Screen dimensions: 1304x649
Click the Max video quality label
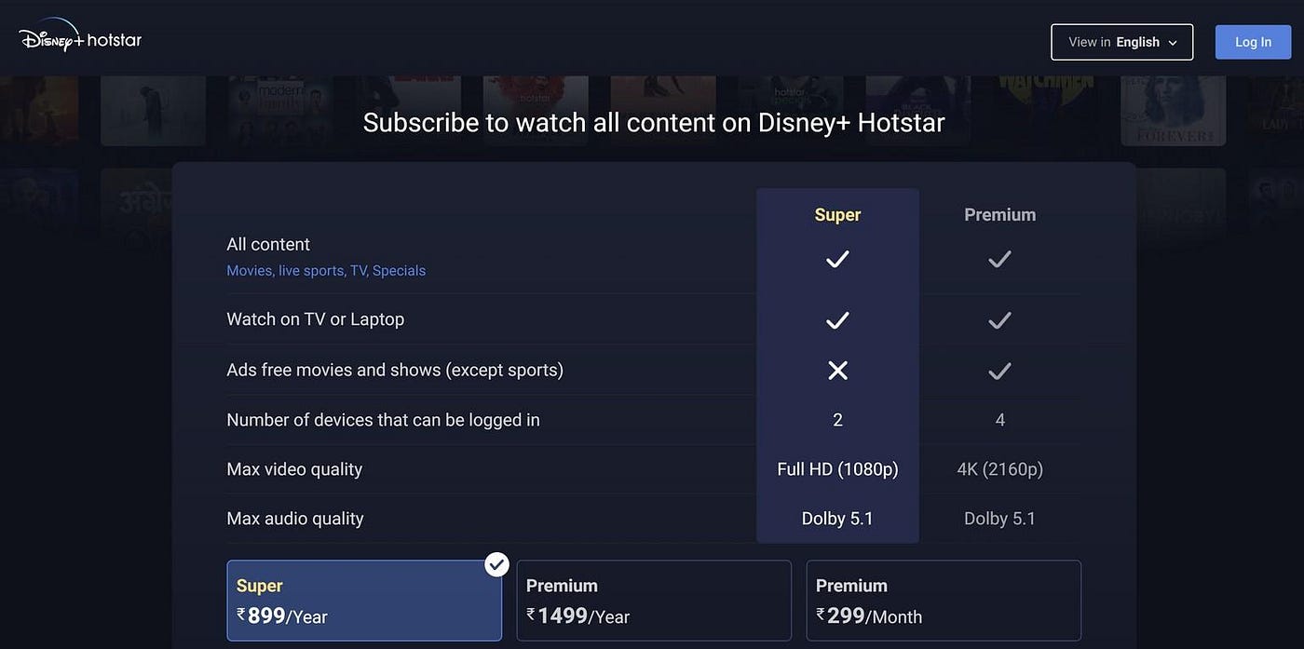click(x=294, y=469)
